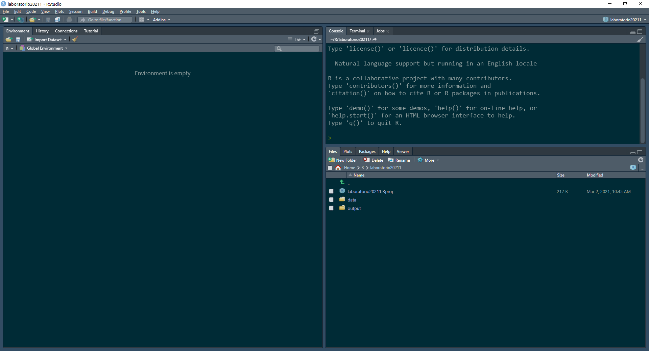Viewport: 649px width, 351px height.
Task: Click the New Folder button
Action: (x=343, y=160)
